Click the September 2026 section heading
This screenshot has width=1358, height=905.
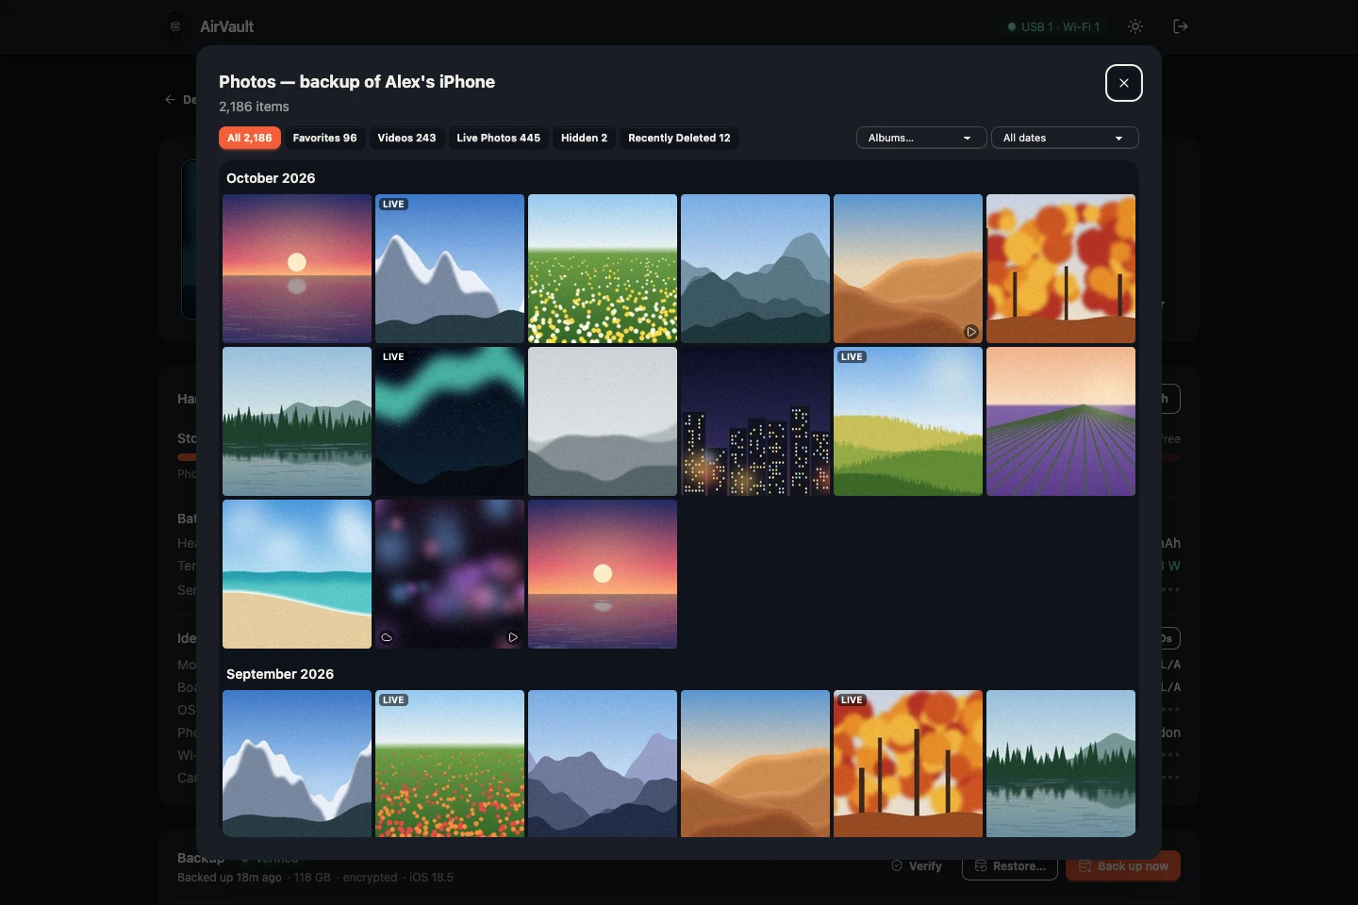coord(280,674)
